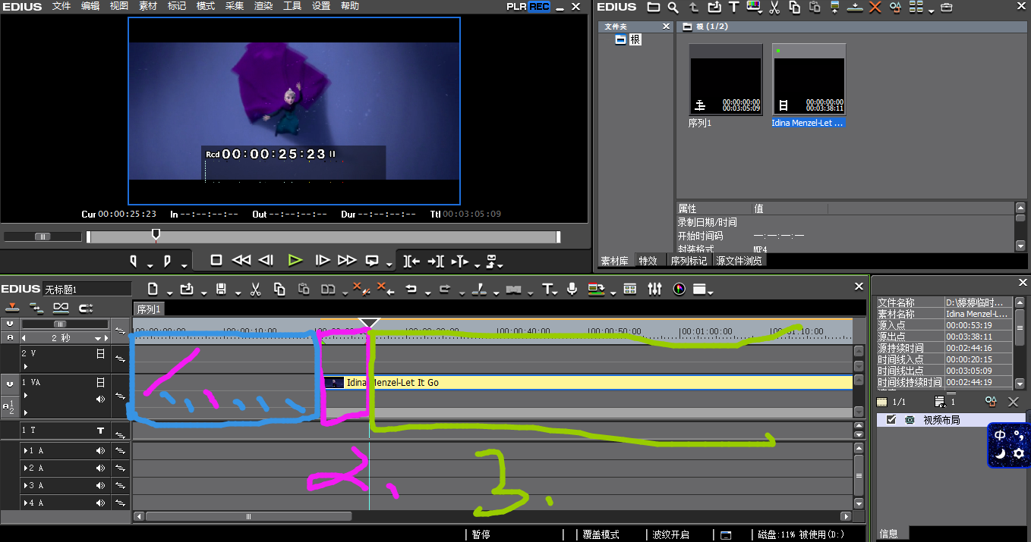Stop playback in the player
The image size is (1031, 542).
(x=216, y=260)
